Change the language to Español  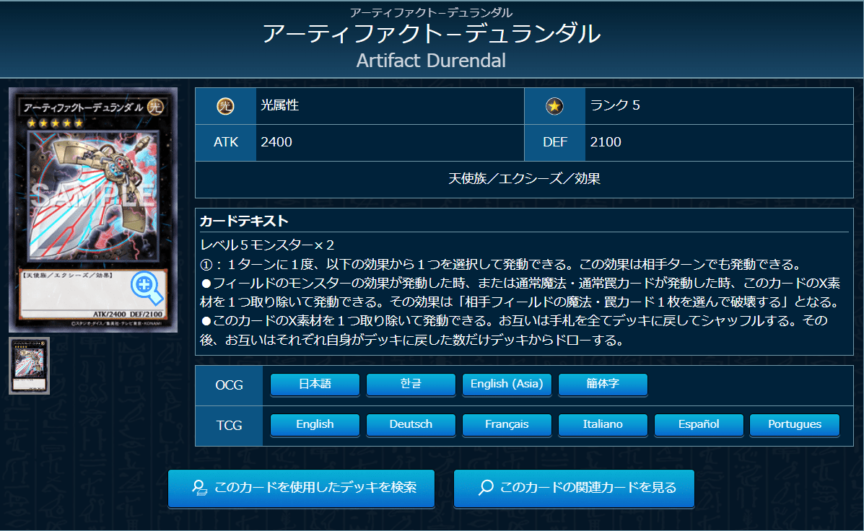click(x=699, y=425)
